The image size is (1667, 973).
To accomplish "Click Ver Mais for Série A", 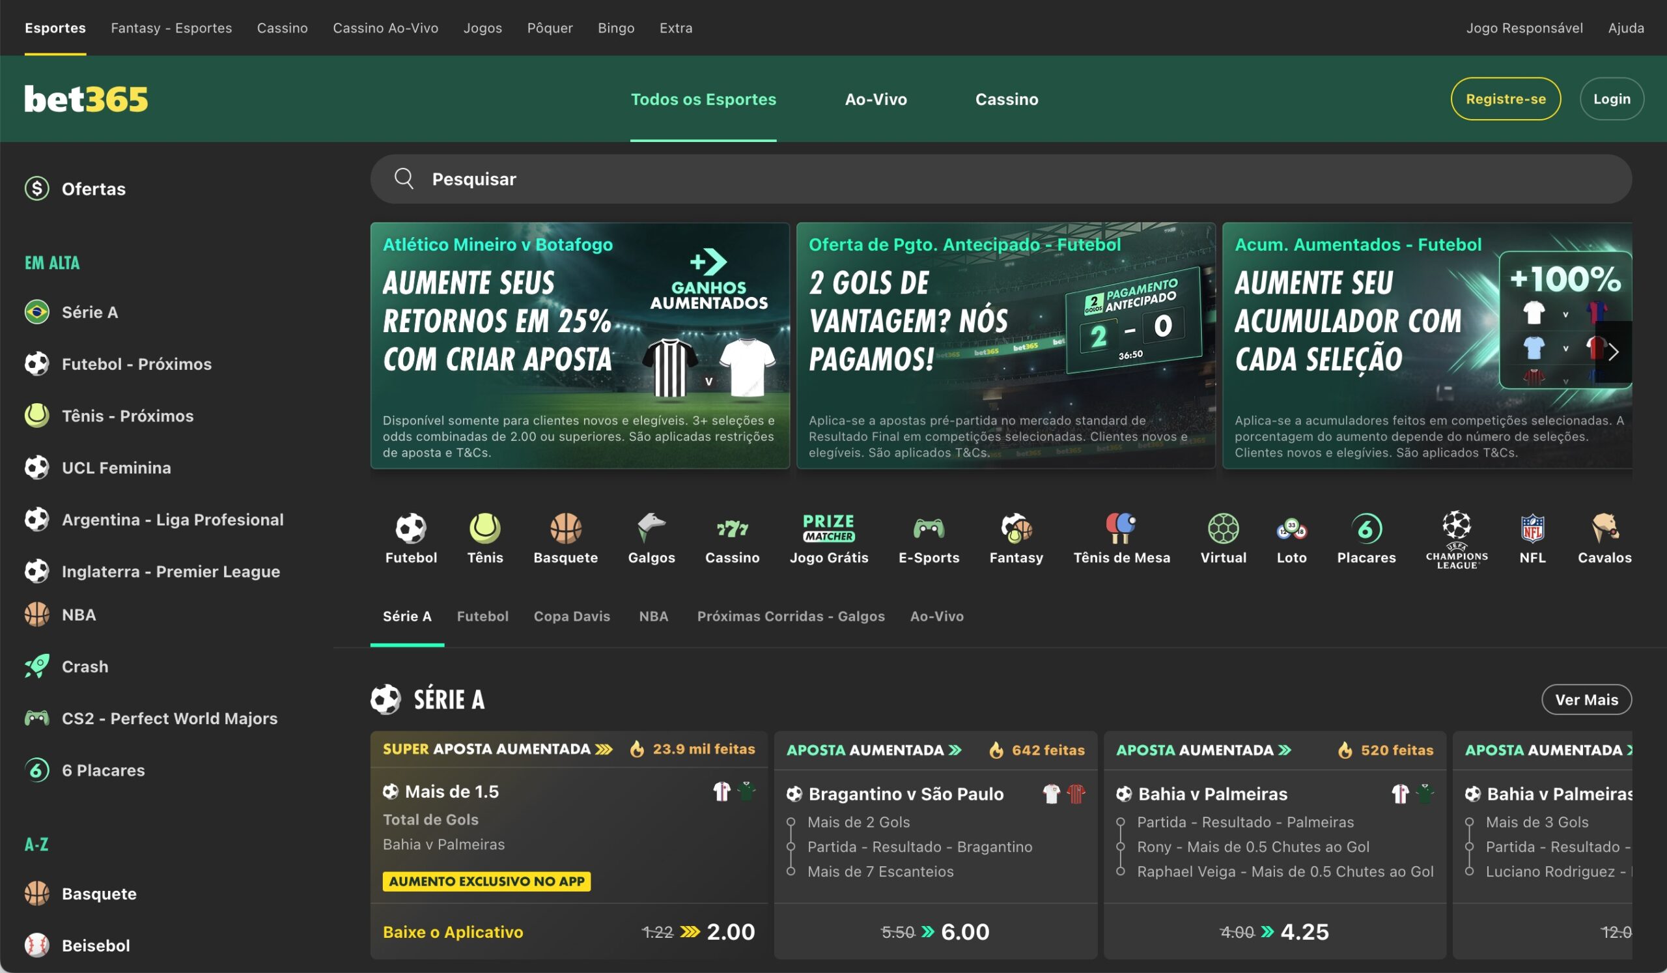I will coord(1586,699).
